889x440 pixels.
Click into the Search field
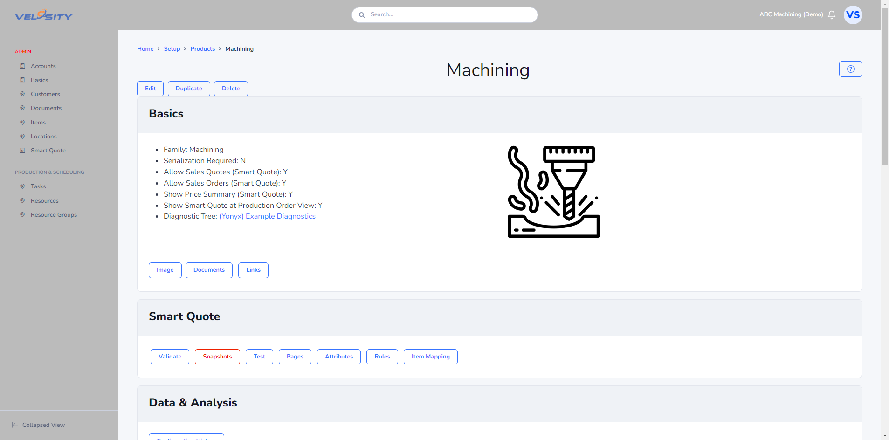(x=445, y=15)
